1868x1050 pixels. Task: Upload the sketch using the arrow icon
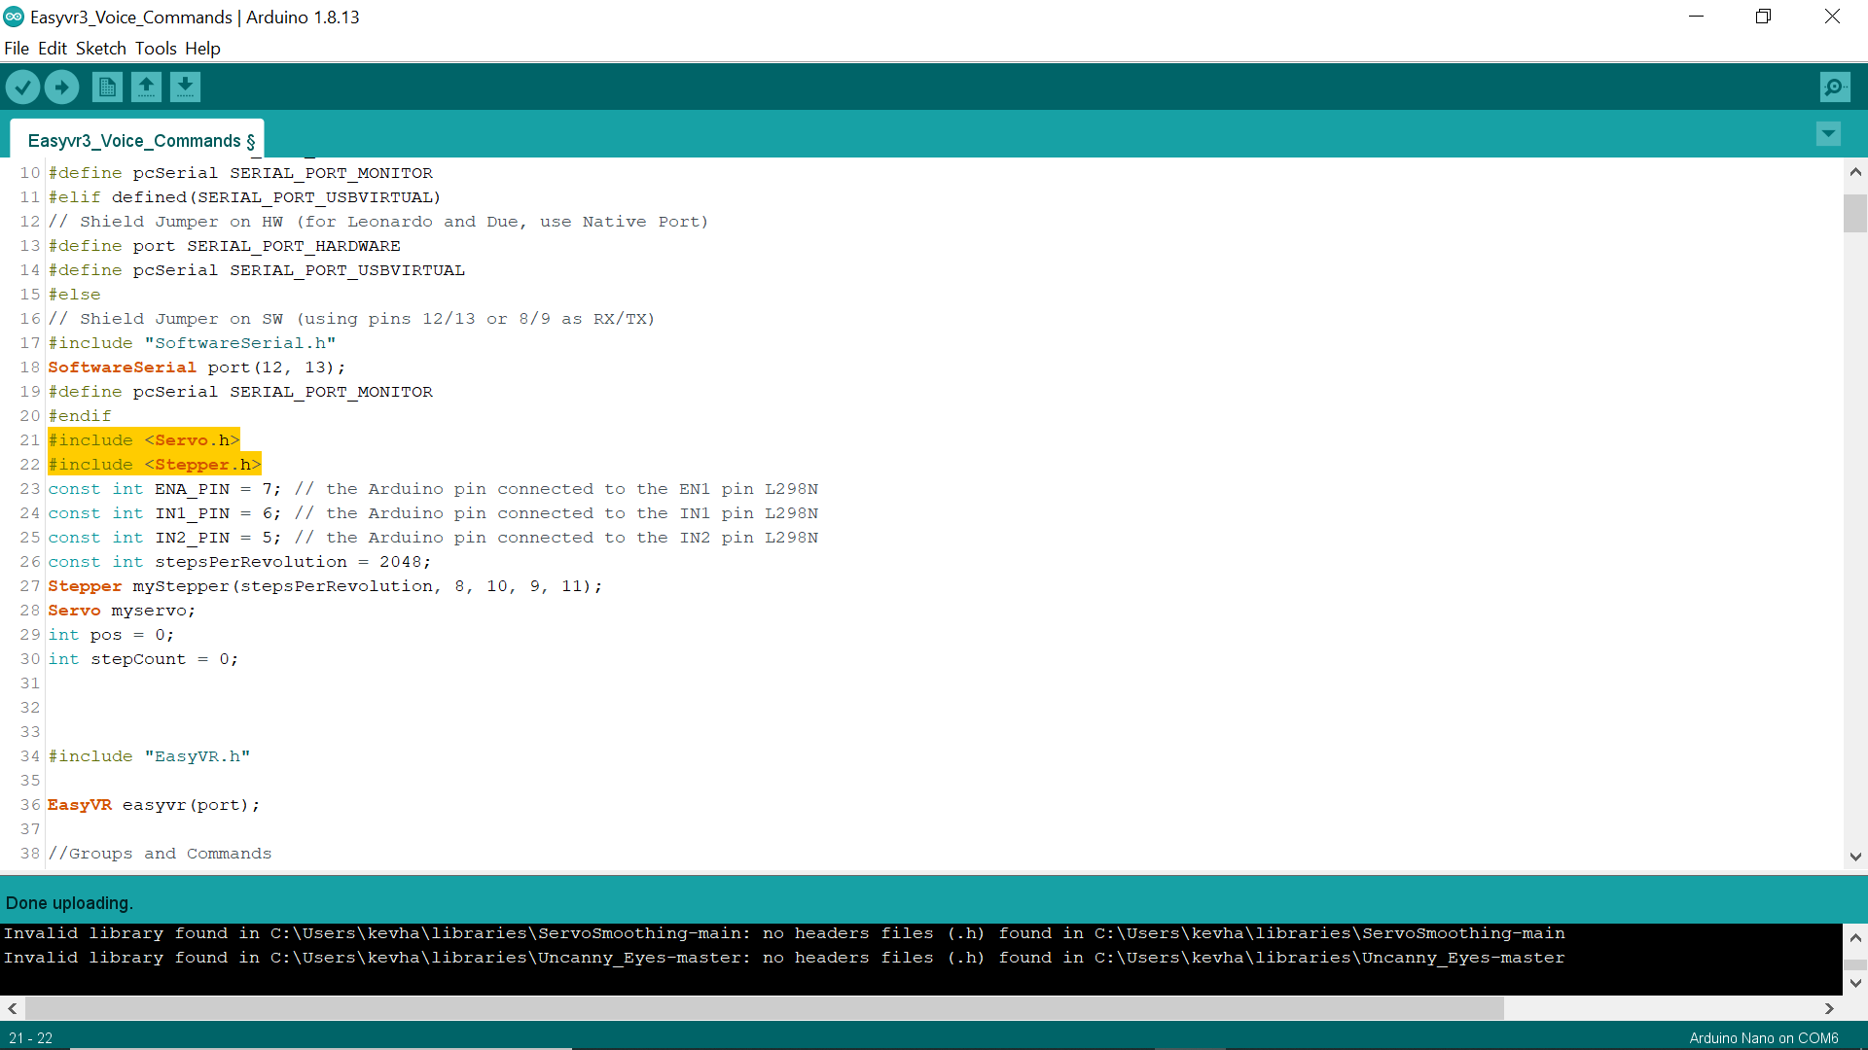coord(61,87)
